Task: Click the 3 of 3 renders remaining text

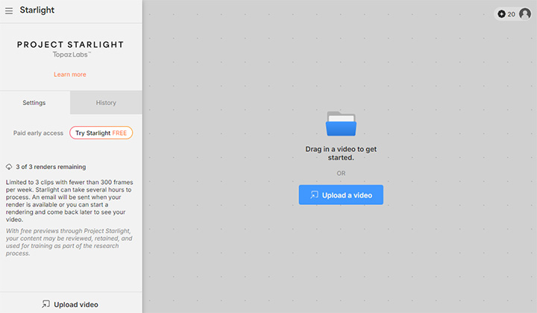Action: [51, 167]
